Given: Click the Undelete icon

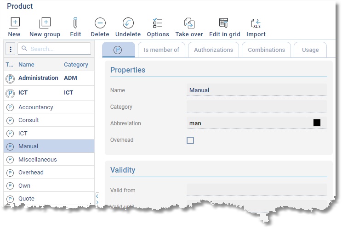Looking at the screenshot, I should 128,23.
